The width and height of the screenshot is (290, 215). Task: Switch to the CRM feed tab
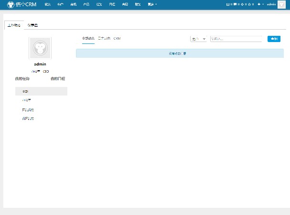click(x=117, y=38)
